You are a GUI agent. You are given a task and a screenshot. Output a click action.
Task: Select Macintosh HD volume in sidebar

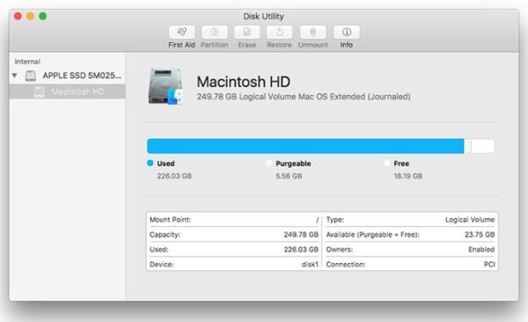(x=68, y=91)
